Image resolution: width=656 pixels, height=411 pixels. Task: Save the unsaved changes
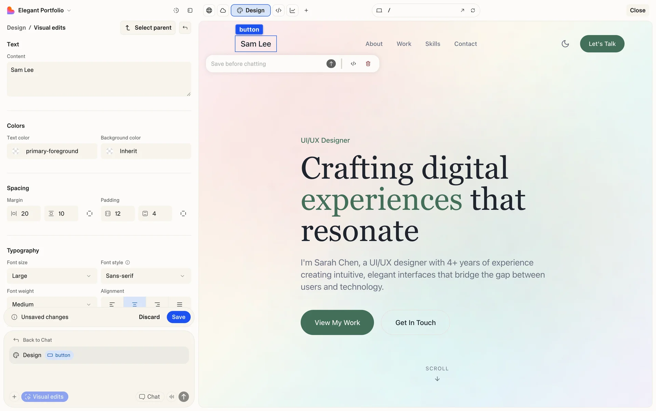click(178, 317)
